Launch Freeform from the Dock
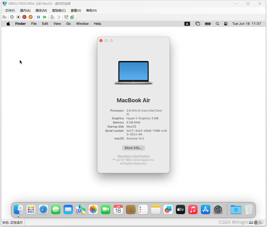 [x=168, y=210]
